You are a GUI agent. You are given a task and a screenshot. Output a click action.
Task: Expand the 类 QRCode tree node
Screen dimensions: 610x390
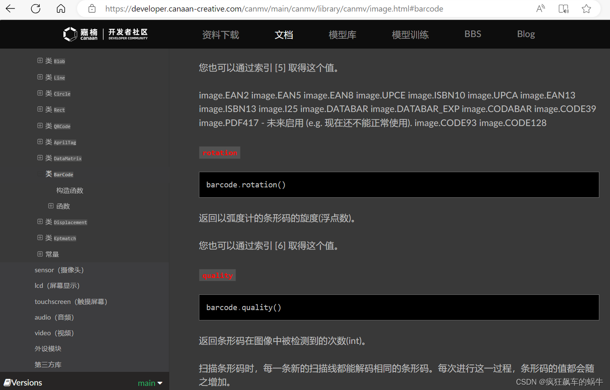pyautogui.click(x=40, y=126)
